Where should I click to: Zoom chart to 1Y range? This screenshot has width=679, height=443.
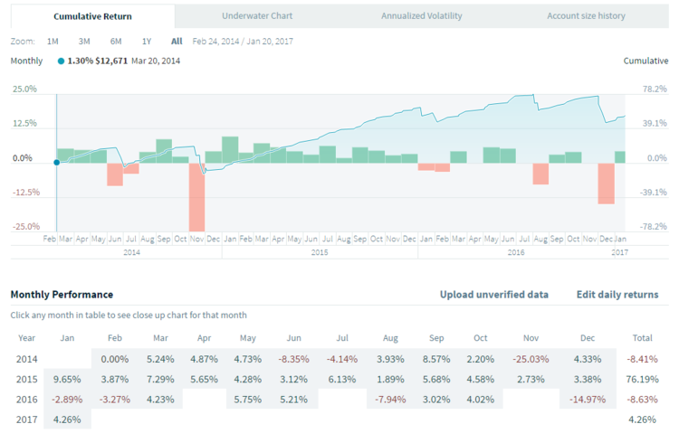[147, 42]
